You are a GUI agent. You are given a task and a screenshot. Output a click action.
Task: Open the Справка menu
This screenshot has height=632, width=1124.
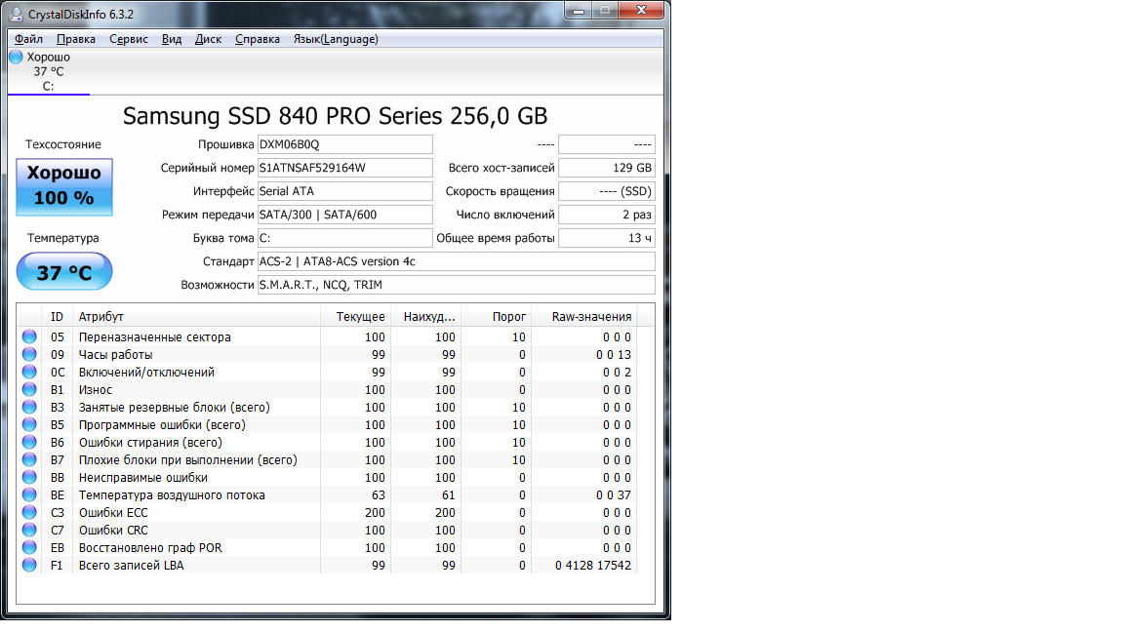pos(258,39)
